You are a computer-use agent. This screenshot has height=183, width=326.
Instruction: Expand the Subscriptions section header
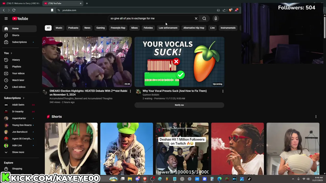(14, 98)
